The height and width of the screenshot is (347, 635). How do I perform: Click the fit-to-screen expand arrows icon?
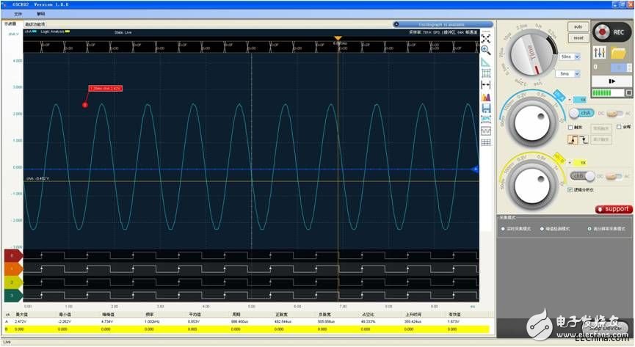[x=485, y=38]
